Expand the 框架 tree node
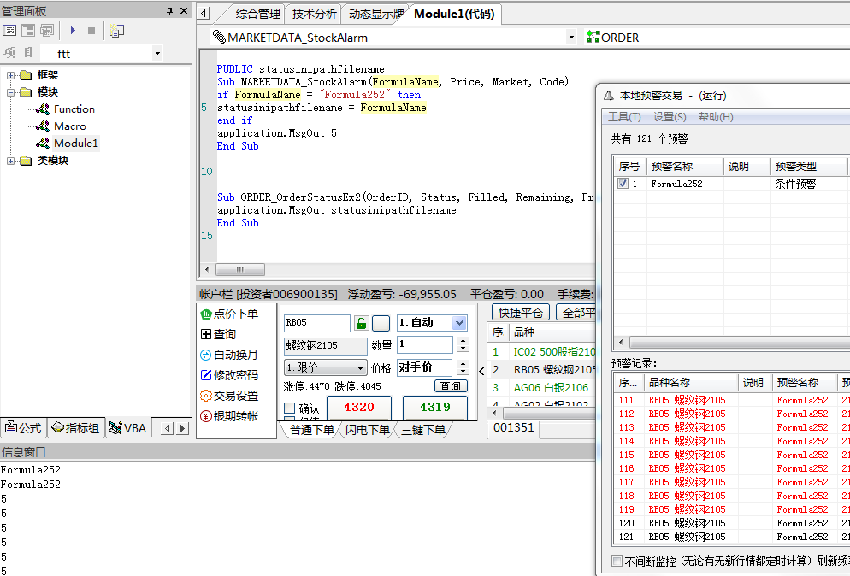The width and height of the screenshot is (850, 576). (10, 75)
